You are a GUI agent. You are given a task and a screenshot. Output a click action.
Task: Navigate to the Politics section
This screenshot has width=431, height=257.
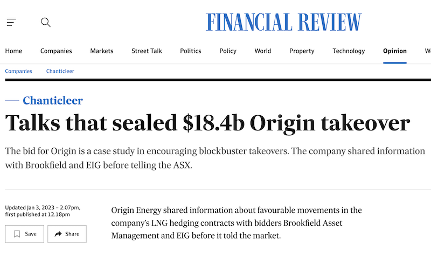coord(191,51)
